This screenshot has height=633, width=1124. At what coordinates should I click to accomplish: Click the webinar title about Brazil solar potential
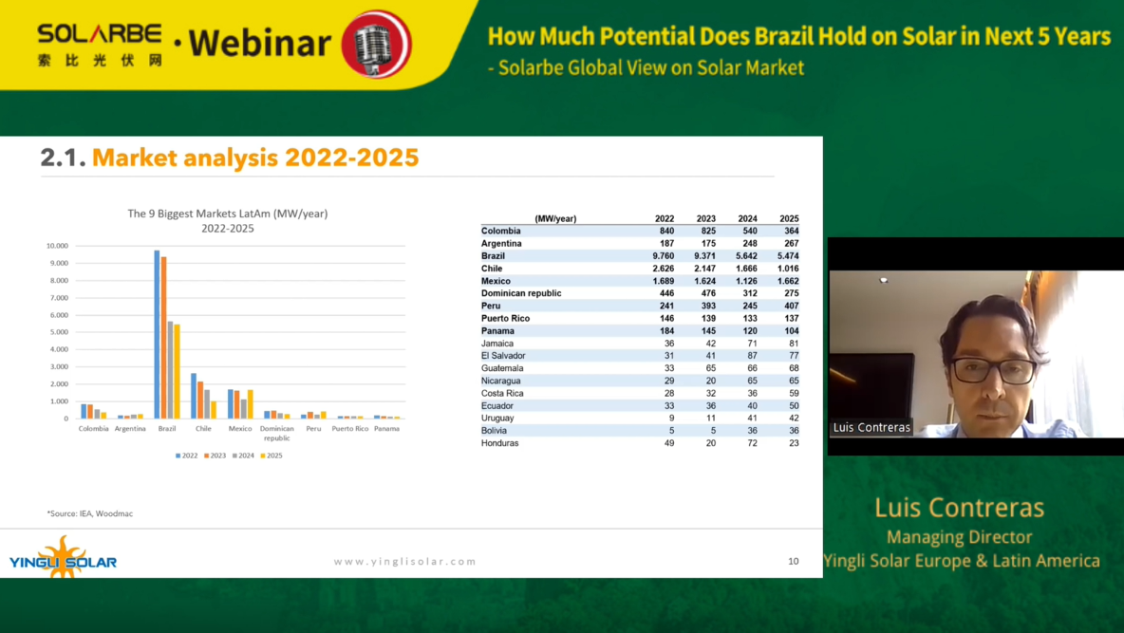pos(799,36)
